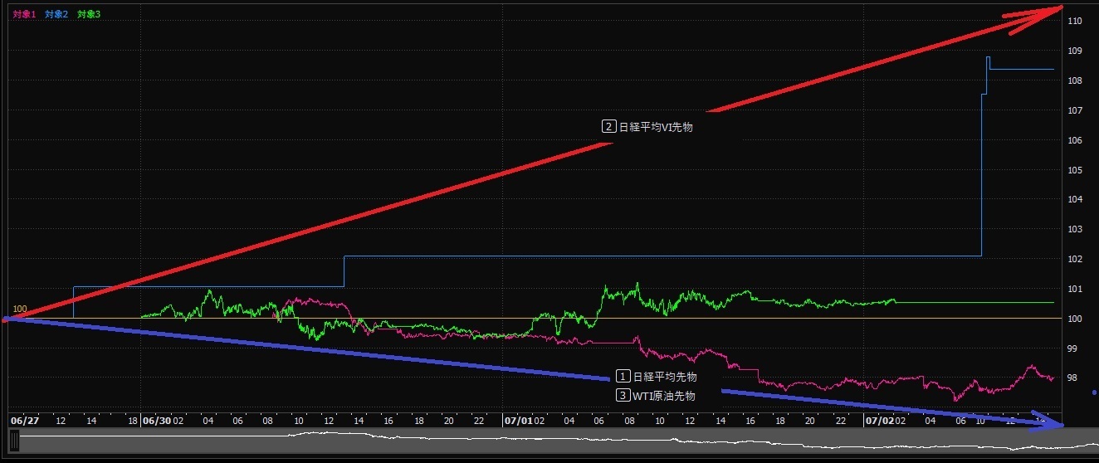Click the 110 value on the price axis
This screenshot has width=1099, height=463.
pyautogui.click(x=1075, y=21)
